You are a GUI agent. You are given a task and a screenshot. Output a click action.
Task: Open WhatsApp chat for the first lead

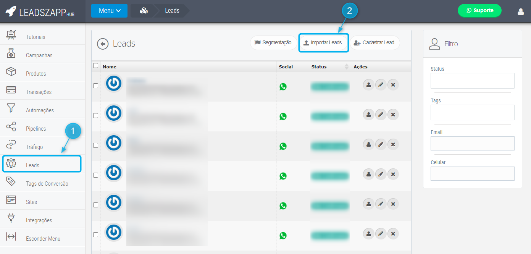283,87
